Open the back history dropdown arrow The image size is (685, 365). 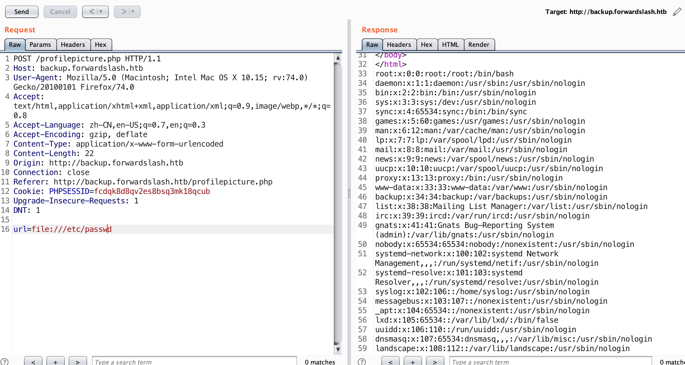tap(101, 12)
